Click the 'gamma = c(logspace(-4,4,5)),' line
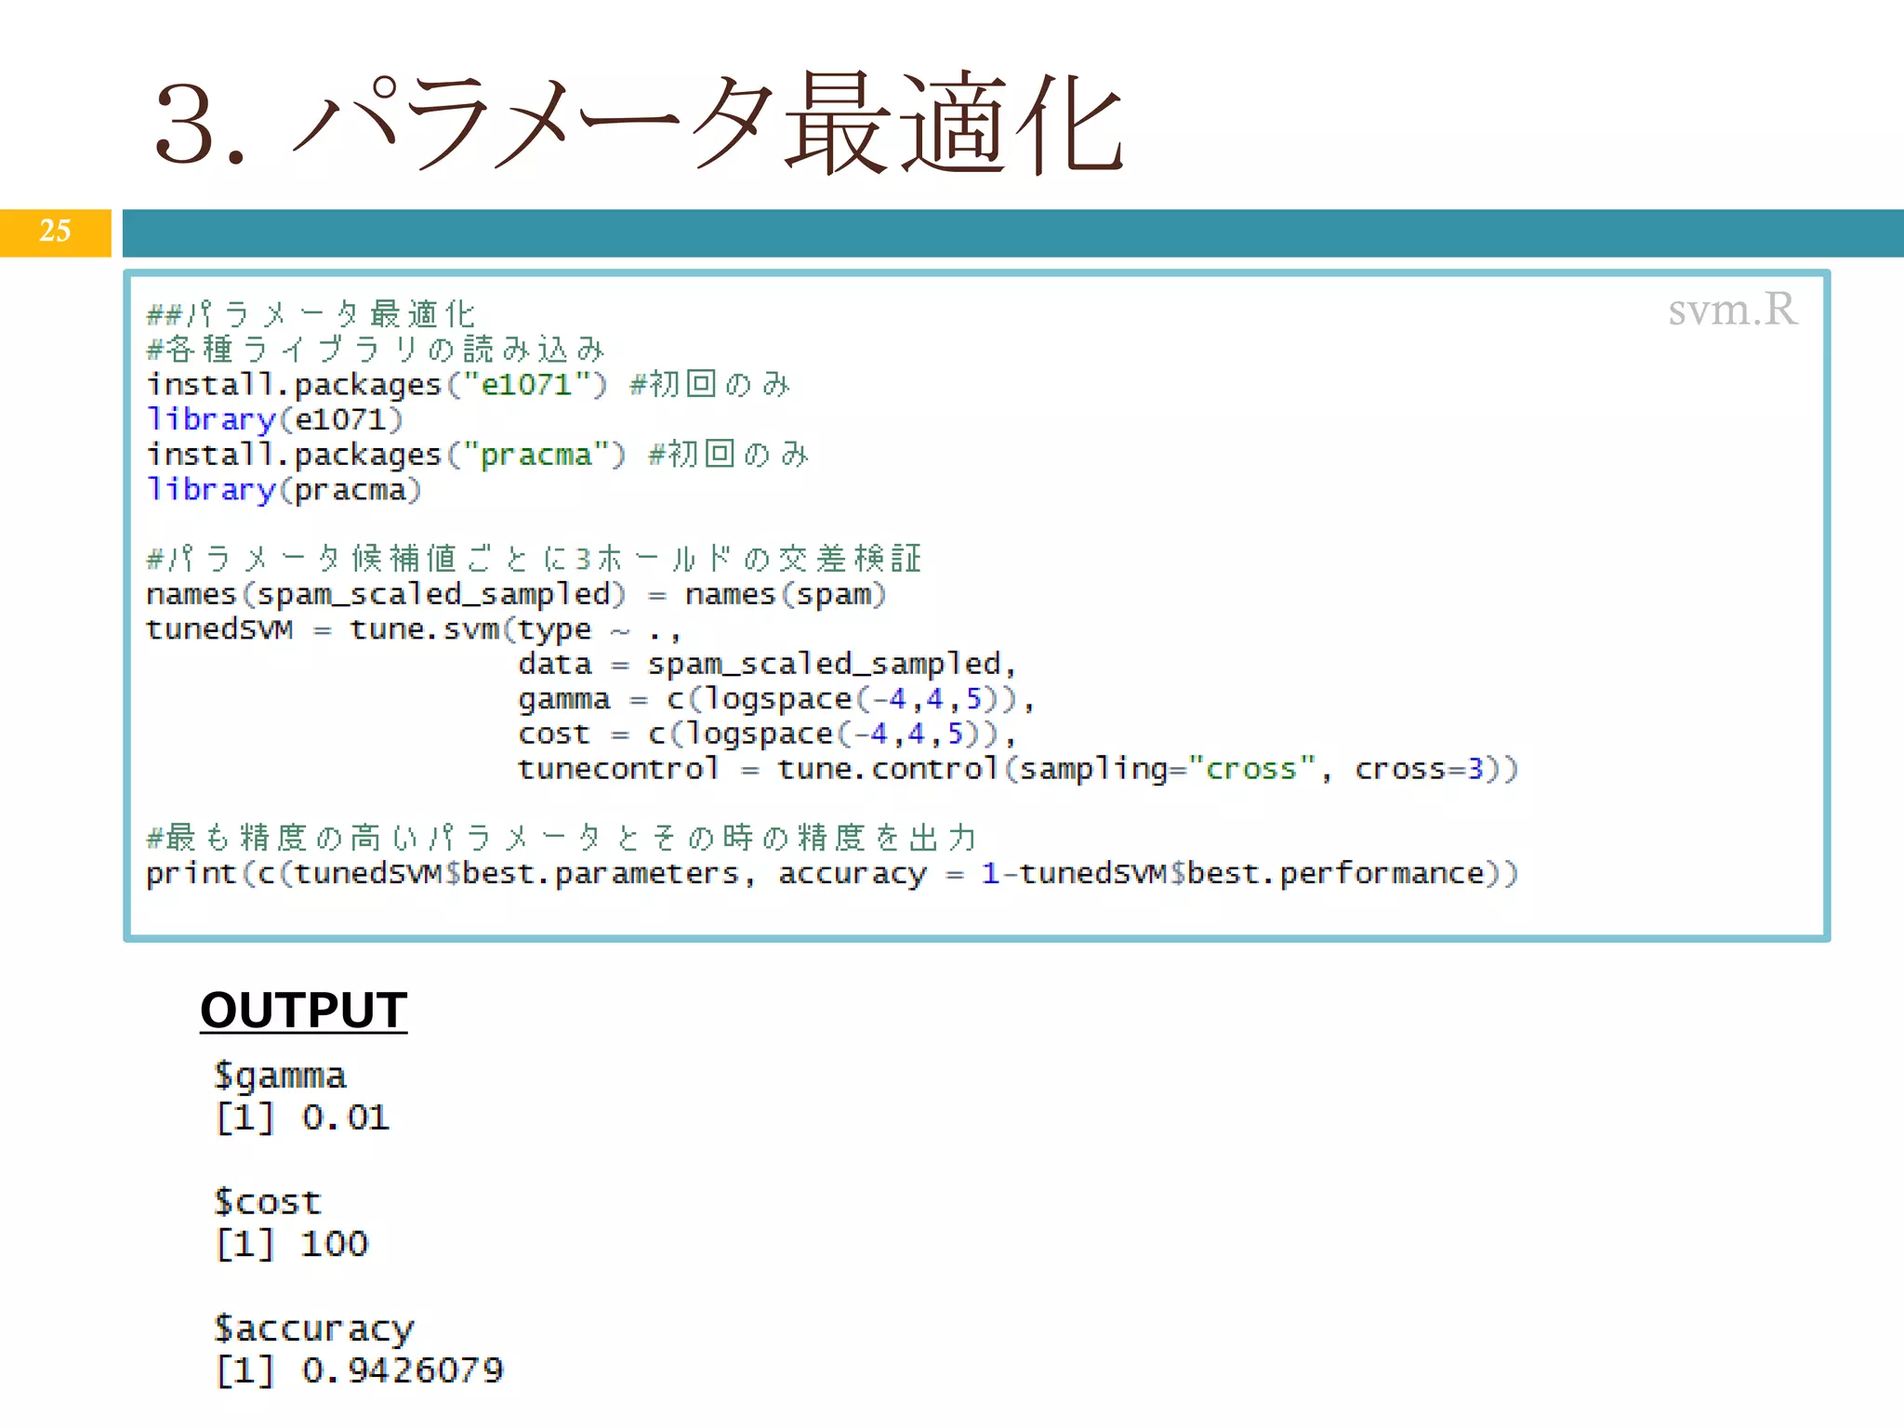The width and height of the screenshot is (1904, 1428). coord(776,699)
